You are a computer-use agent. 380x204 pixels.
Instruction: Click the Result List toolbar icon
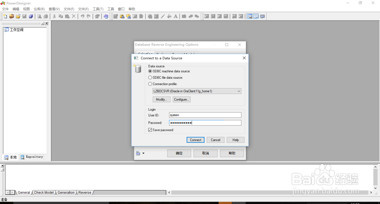263,16
